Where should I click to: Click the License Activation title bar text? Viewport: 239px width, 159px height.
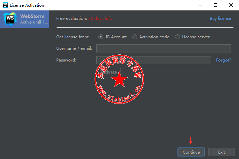27,5
